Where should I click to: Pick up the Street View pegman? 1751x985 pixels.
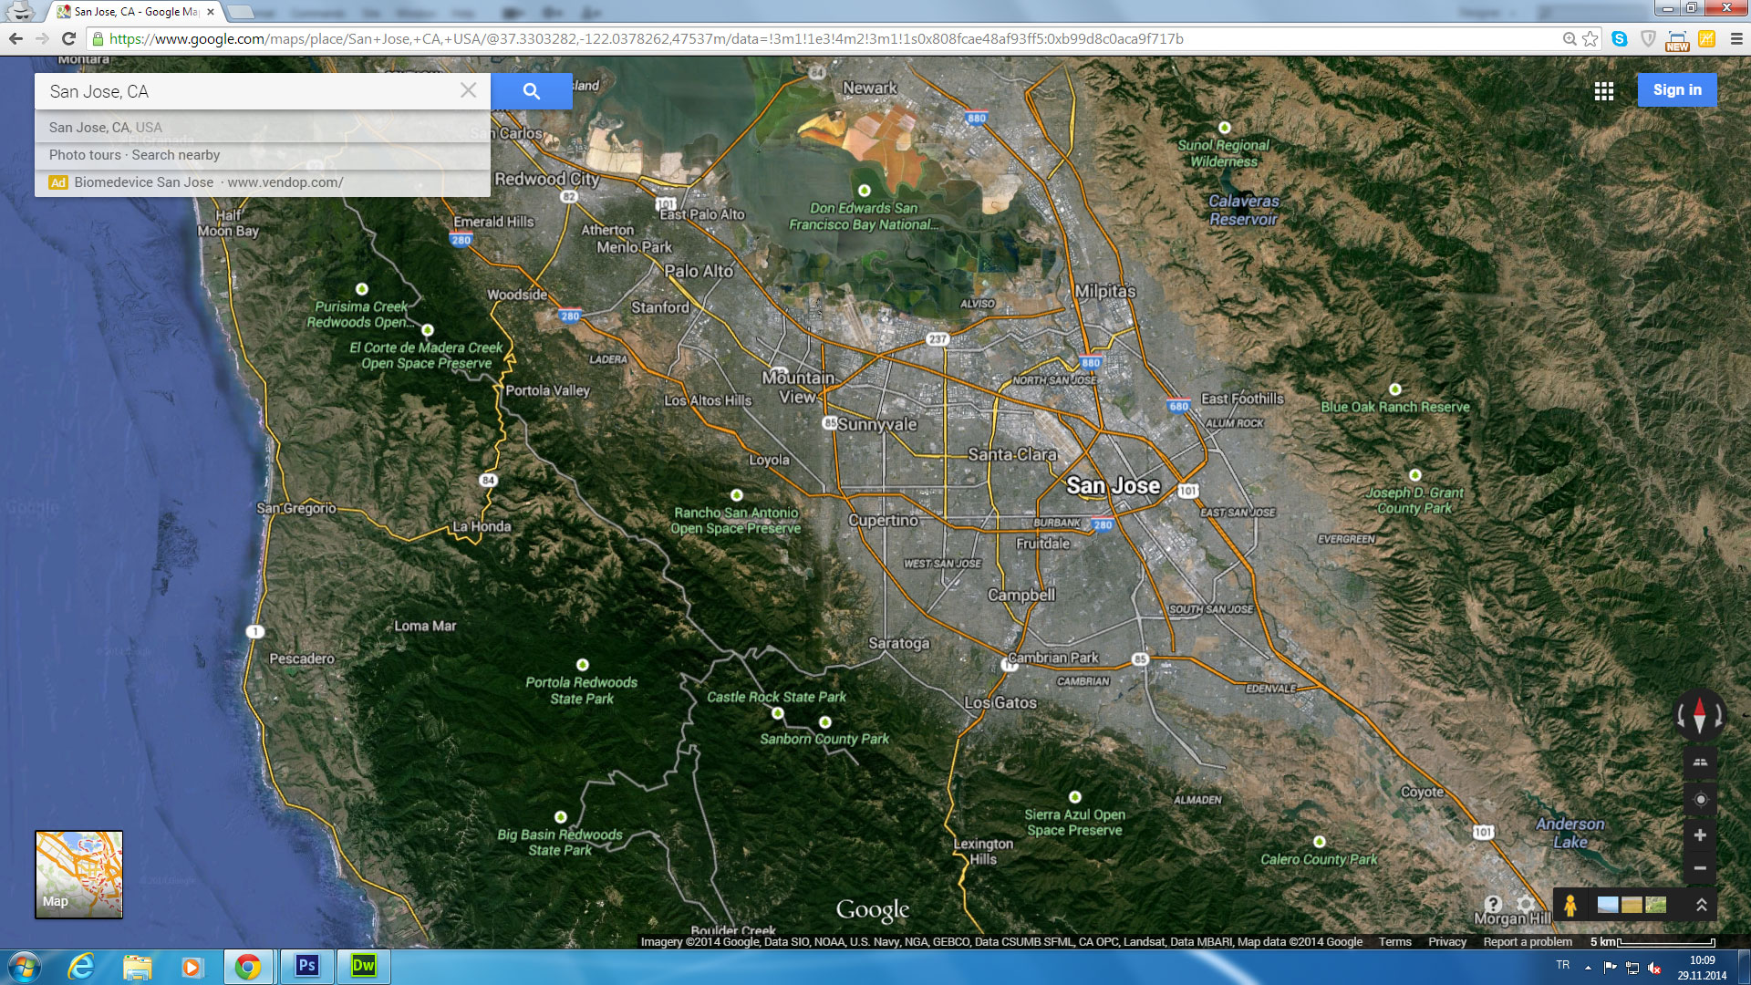1570,905
